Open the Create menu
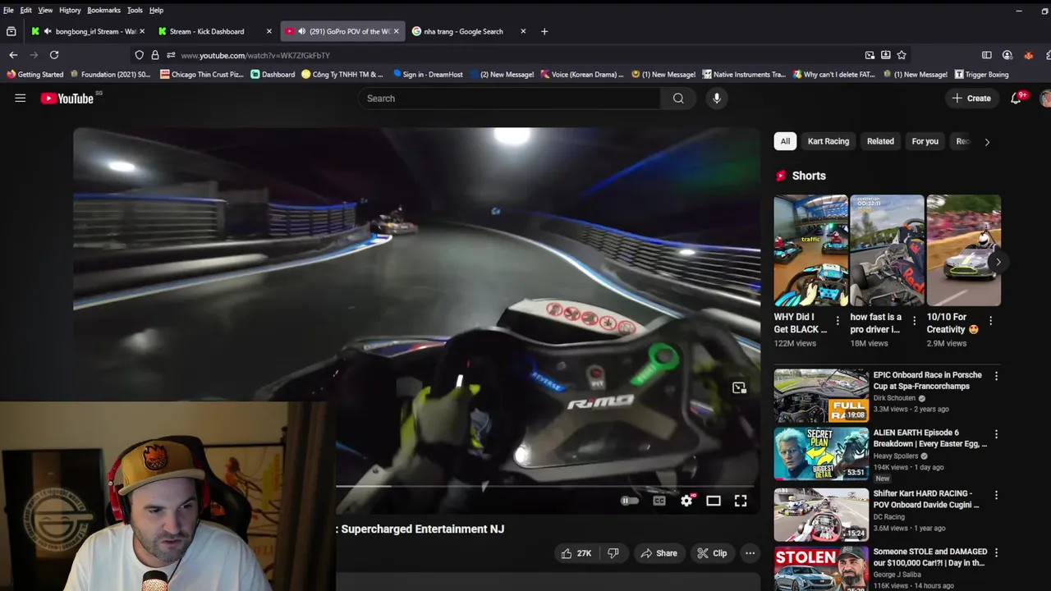1051x591 pixels. coord(971,98)
